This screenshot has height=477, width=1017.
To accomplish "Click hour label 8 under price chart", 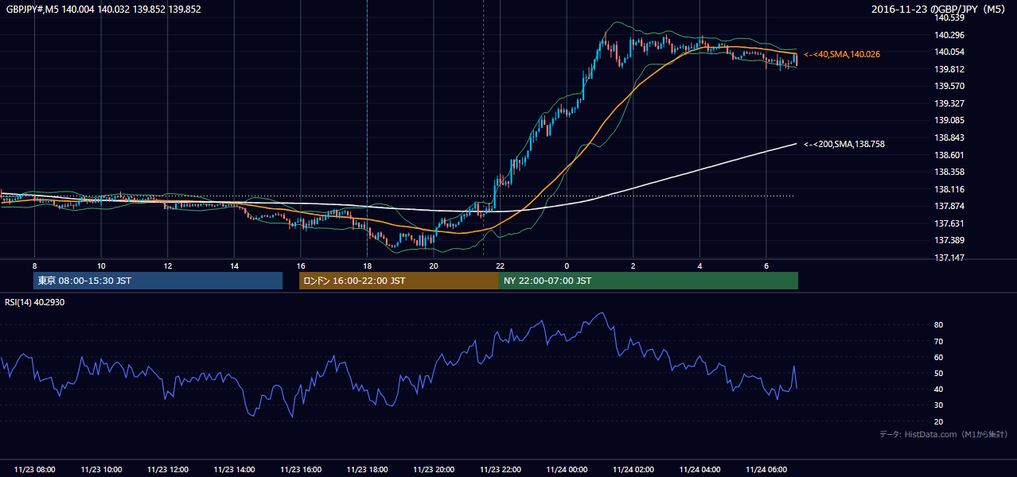I will point(34,266).
